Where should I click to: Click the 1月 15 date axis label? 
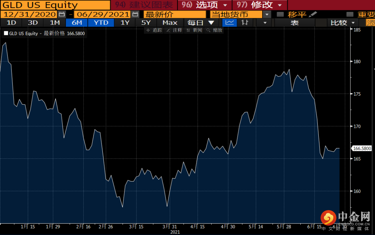pos(28,227)
